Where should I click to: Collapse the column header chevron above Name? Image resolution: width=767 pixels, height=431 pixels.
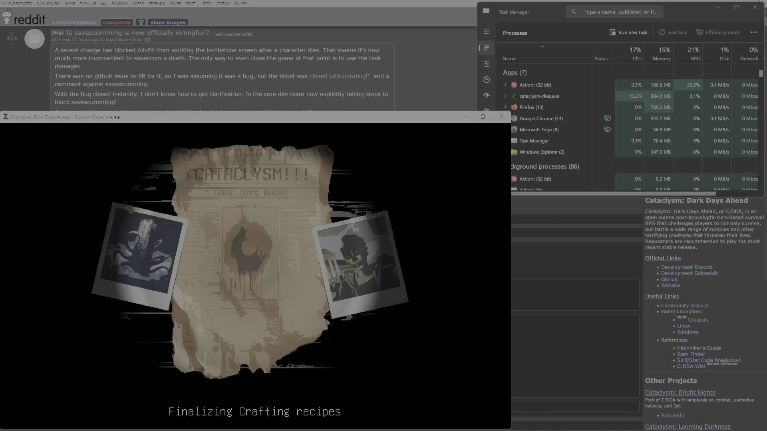(x=542, y=47)
